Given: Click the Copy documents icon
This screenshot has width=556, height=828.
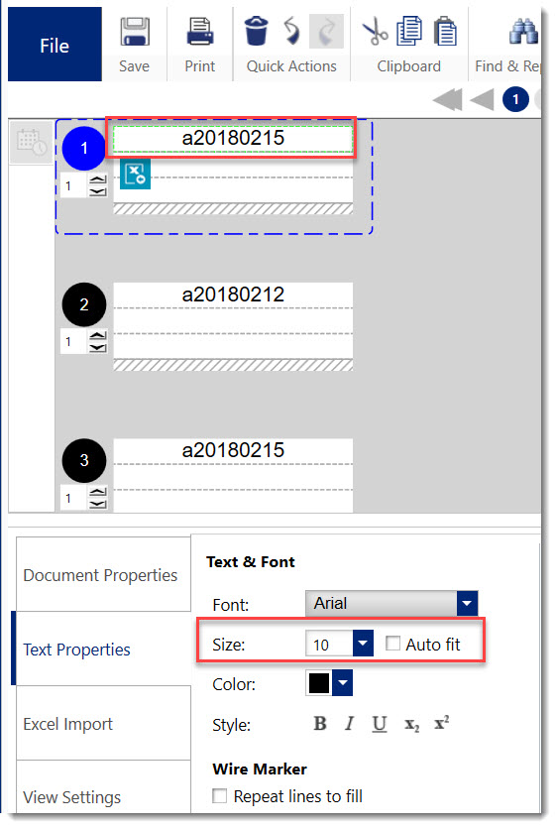Looking at the screenshot, I should point(409,31).
